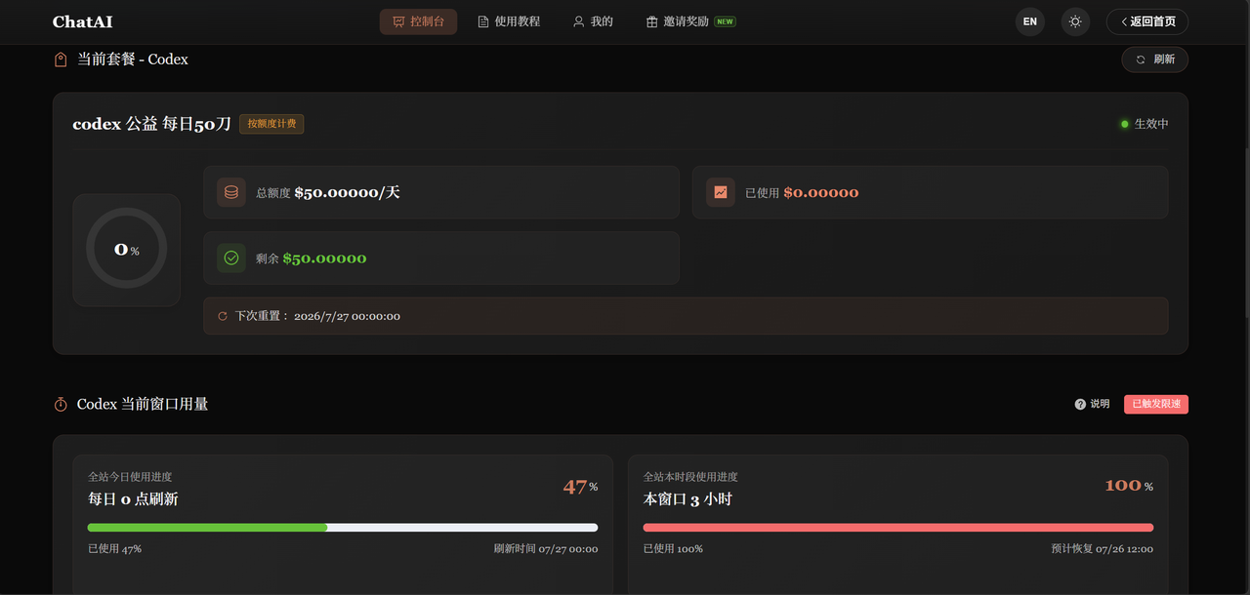
Task: Click the 按额度计费 badge
Action: [271, 124]
